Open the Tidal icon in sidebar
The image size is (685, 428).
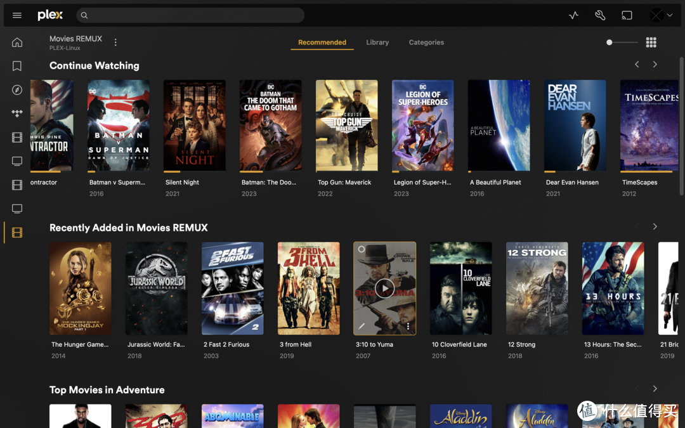point(17,113)
